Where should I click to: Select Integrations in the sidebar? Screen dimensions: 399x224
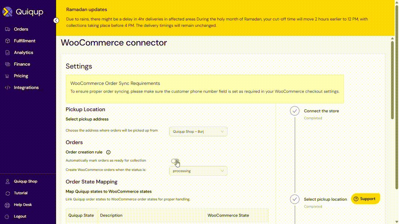pyautogui.click(x=26, y=88)
